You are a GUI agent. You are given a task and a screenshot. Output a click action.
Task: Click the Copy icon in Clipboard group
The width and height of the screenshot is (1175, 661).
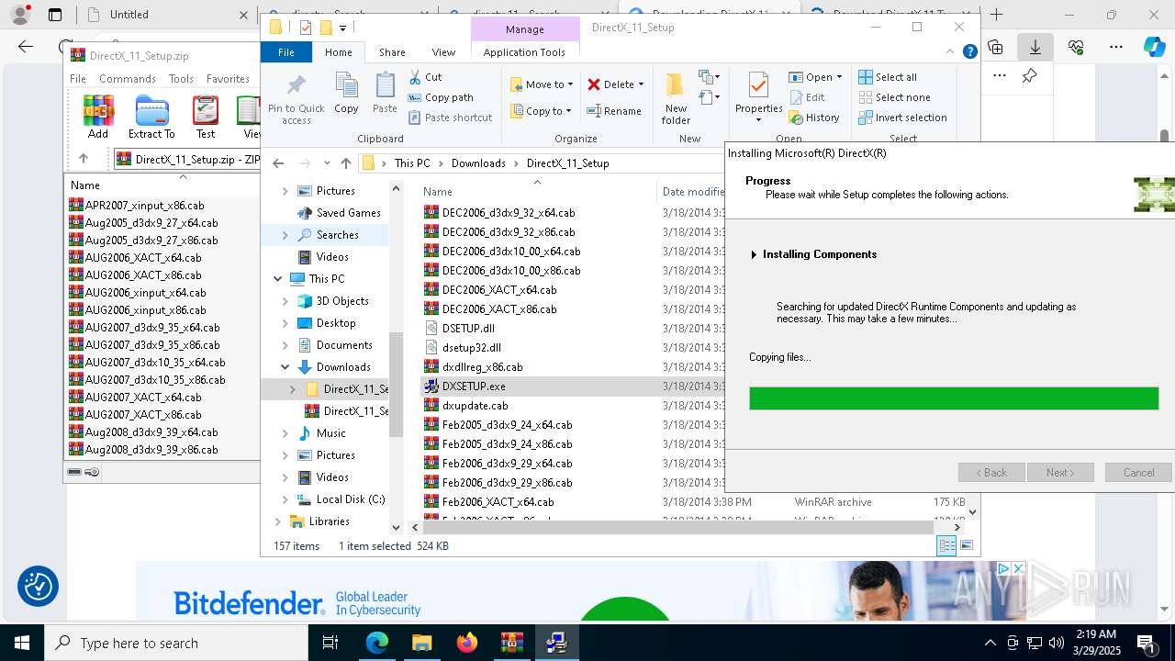346,94
